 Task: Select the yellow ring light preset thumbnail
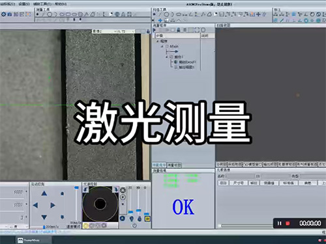pos(85,226)
